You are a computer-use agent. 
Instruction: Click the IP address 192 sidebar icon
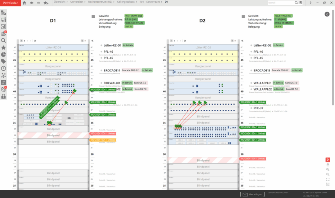(4, 82)
